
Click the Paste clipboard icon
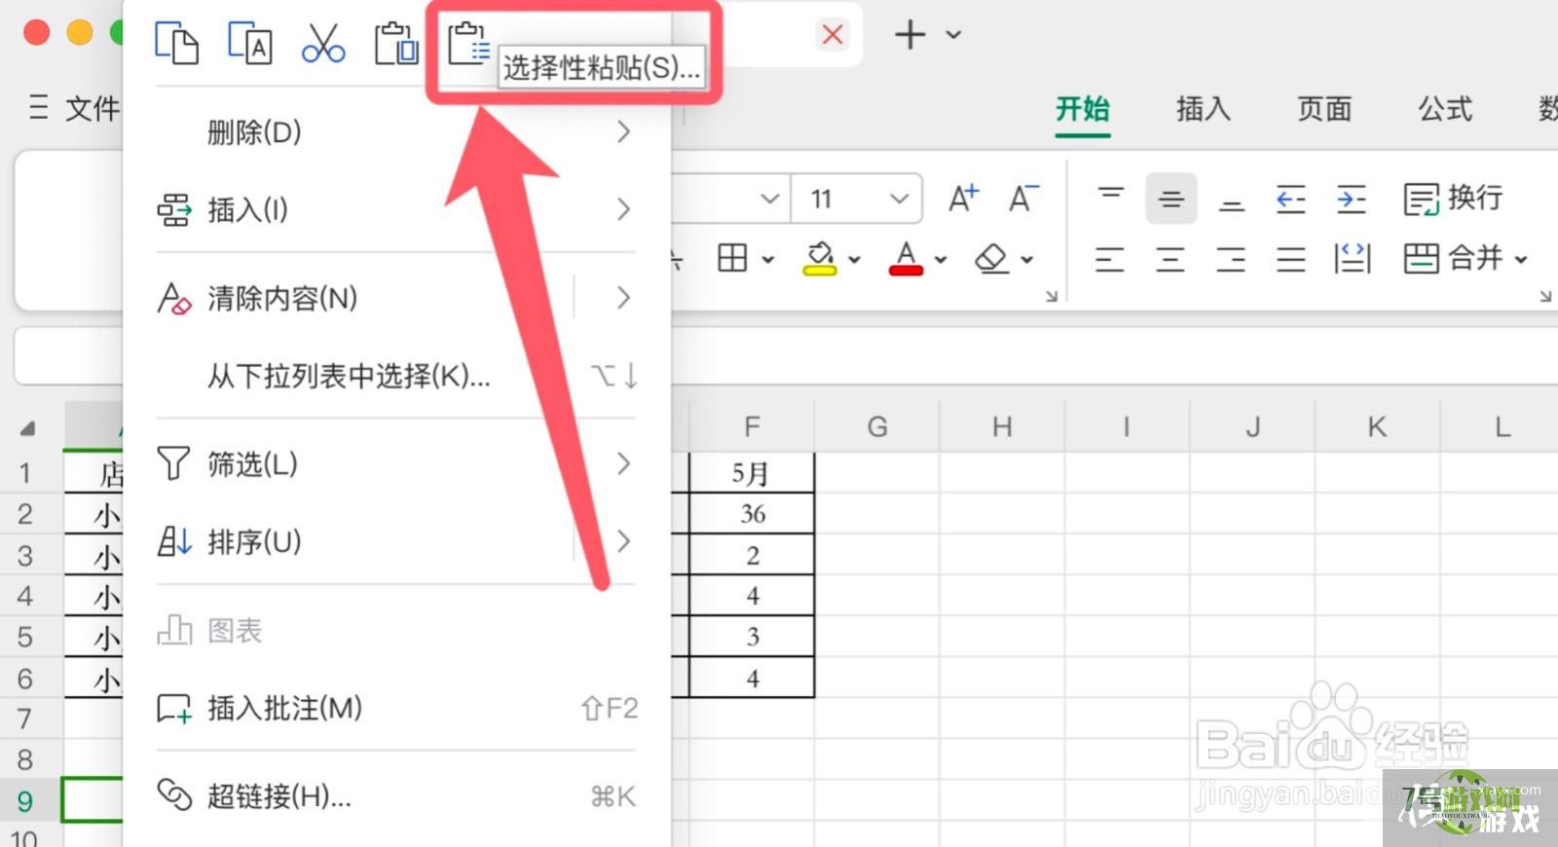396,44
